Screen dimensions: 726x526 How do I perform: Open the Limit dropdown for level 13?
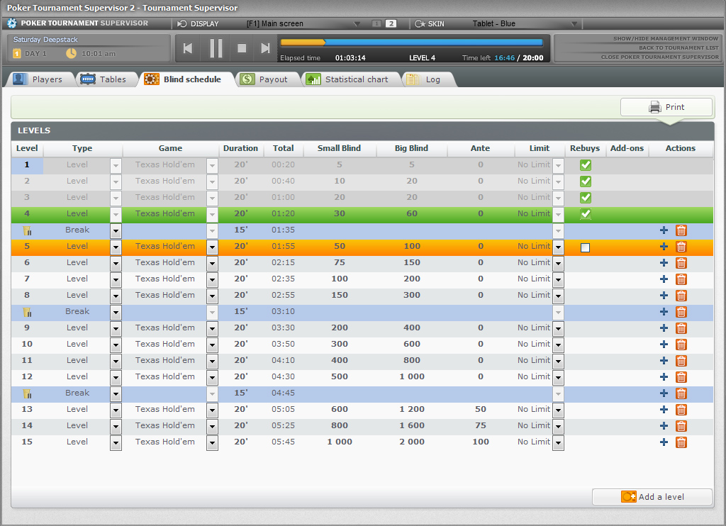pos(559,410)
